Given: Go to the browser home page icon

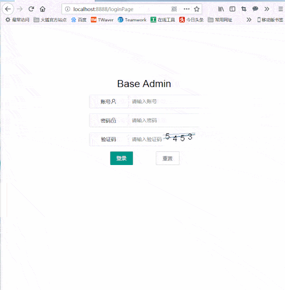Looking at the screenshot, I should [x=43, y=9].
